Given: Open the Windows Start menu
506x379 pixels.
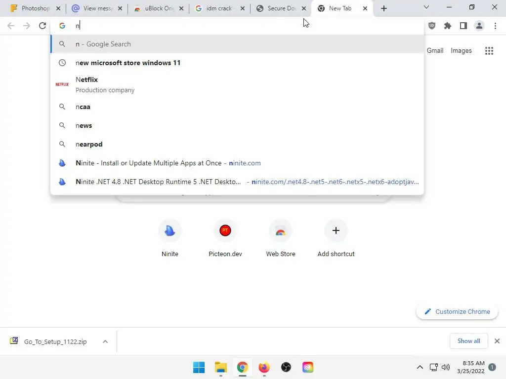Looking at the screenshot, I should pos(199,367).
